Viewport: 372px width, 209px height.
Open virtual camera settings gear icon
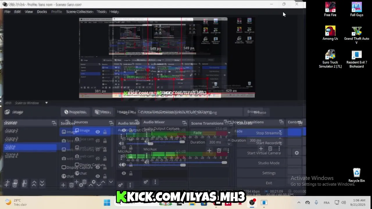pyautogui.click(x=297, y=153)
